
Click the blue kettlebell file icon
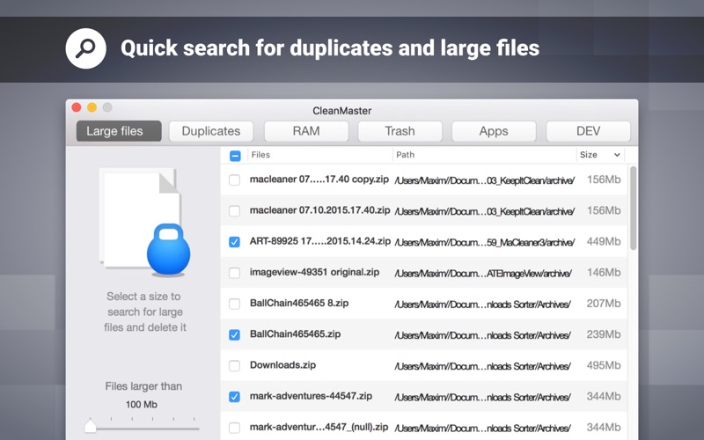tap(168, 250)
